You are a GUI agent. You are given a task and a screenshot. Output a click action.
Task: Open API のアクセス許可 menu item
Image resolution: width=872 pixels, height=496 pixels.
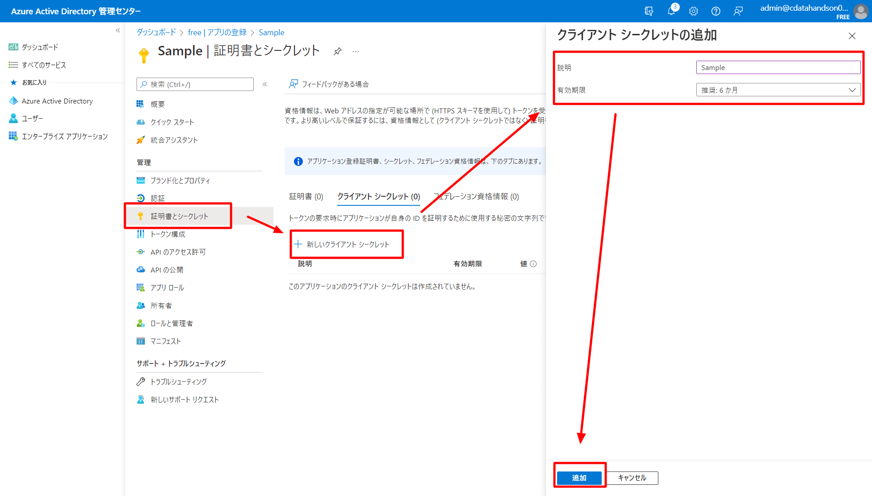tap(178, 252)
